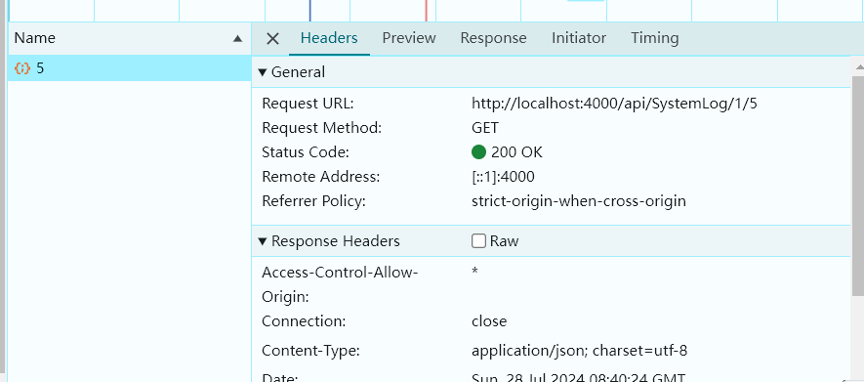Collapse the Response Headers section
The height and width of the screenshot is (382, 864).
263,241
